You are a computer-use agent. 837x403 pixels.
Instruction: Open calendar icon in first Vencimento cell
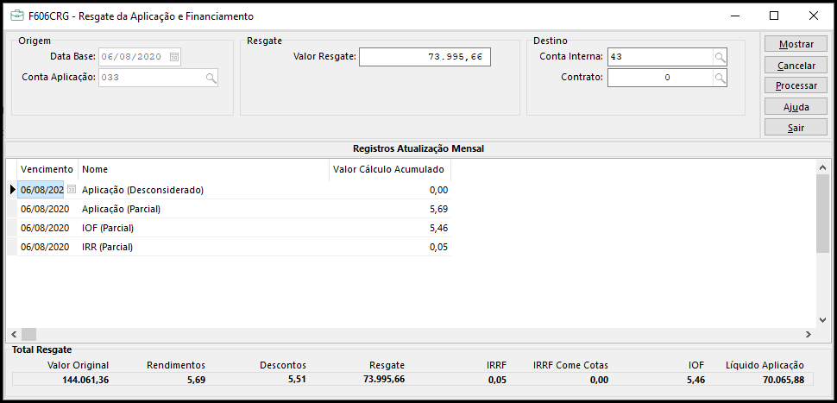(x=72, y=190)
